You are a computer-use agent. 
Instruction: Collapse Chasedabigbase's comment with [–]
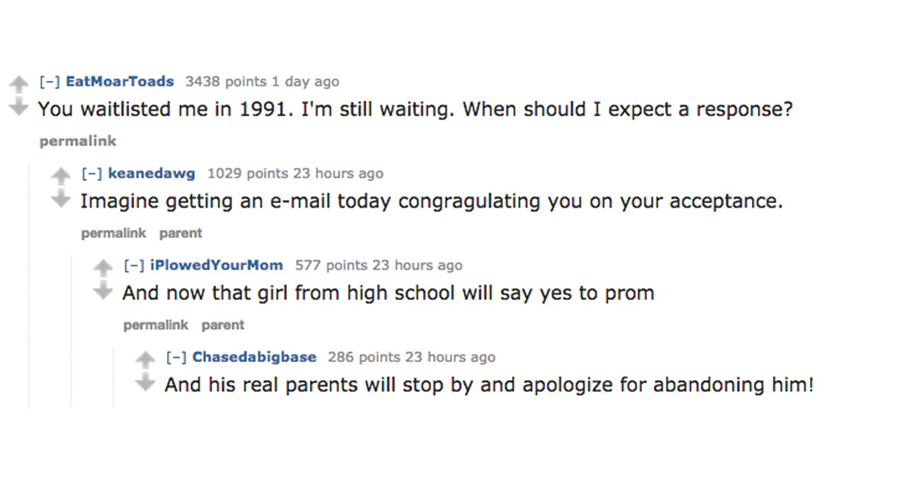click(177, 357)
